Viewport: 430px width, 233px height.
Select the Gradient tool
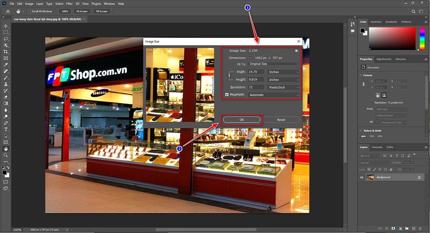coord(6,104)
